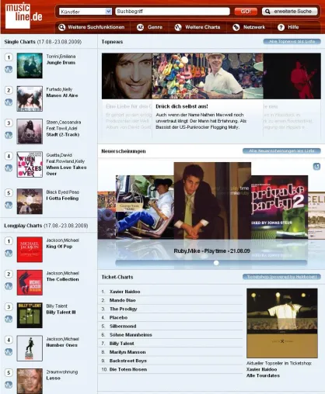Screen dimensions: 325x394
Task: Open Söhne Mannheims ticket chart entry
Action: (x=131, y=335)
